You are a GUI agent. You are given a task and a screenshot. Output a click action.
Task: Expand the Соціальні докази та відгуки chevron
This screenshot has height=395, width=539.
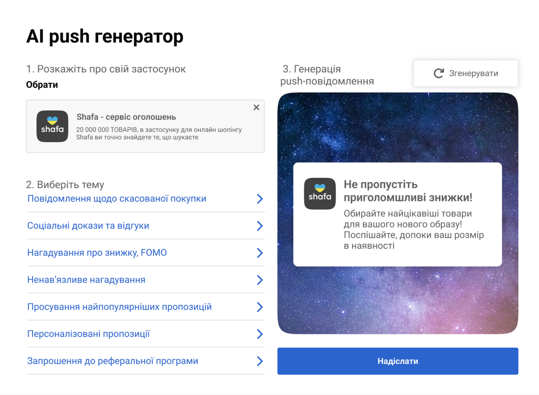[260, 226]
